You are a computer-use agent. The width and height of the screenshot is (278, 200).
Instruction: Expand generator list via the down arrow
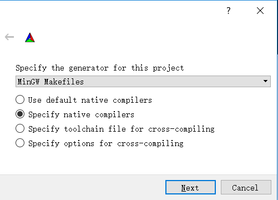(265, 81)
